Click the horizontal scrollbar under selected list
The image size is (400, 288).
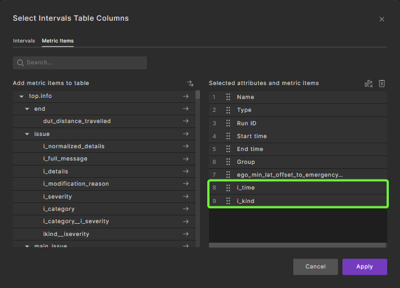[297, 245]
